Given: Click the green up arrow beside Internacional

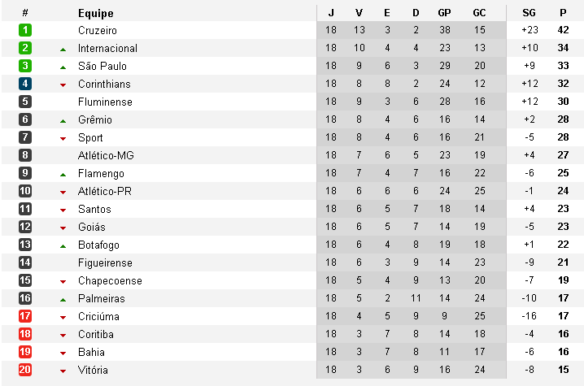Looking at the screenshot, I should point(63,49).
